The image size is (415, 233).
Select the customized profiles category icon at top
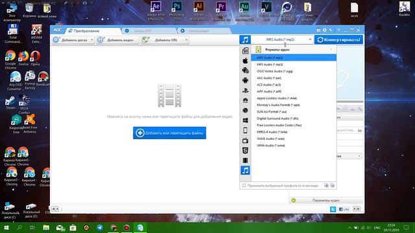(x=245, y=50)
